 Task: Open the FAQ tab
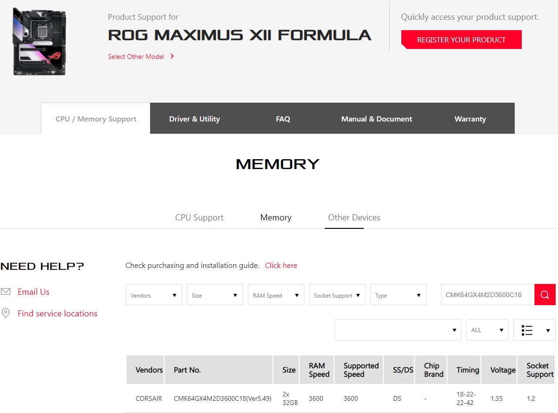[x=283, y=119]
